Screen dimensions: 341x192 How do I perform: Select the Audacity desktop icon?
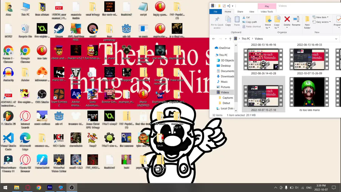(8, 72)
